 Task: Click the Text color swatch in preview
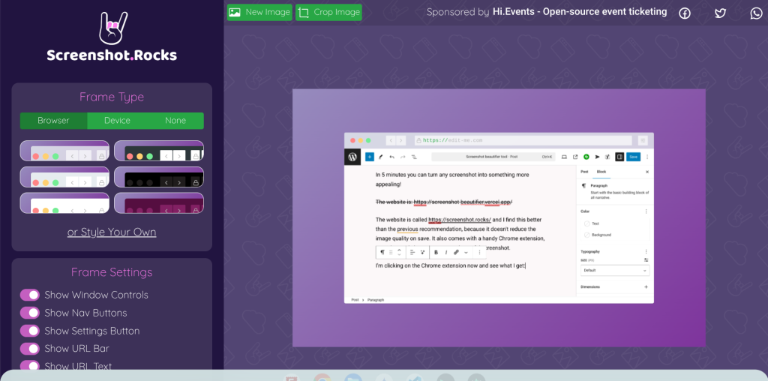(x=586, y=223)
